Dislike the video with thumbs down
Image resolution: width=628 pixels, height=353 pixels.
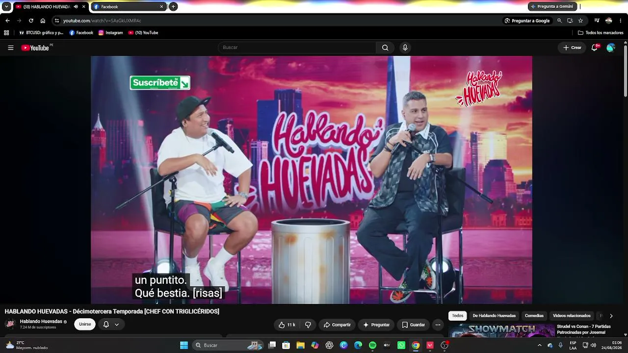(x=308, y=325)
